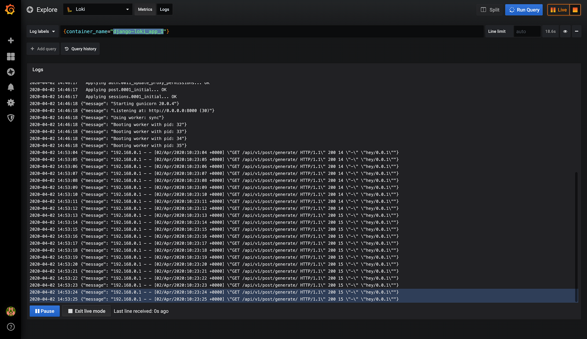Open the Explore compass icon in sidebar
The image size is (587, 339).
11,72
